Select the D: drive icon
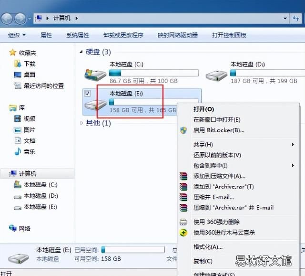The width and height of the screenshot is (305, 276). tap(216, 75)
